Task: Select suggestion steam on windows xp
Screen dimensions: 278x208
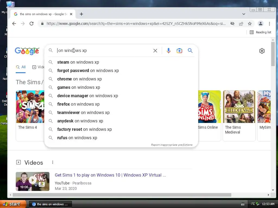Action: click(x=121, y=62)
